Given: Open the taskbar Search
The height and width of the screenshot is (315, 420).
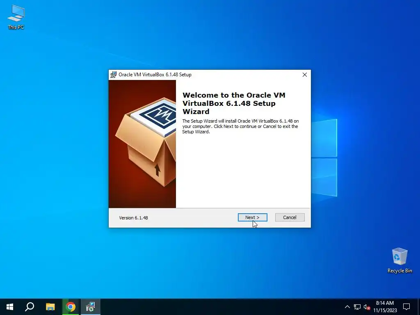Looking at the screenshot, I should point(30,307).
